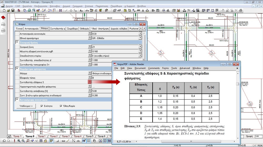Open the Σπουδαιότητα κτιρίου dropdown
The width and height of the screenshot is (263, 147).
point(140,55)
